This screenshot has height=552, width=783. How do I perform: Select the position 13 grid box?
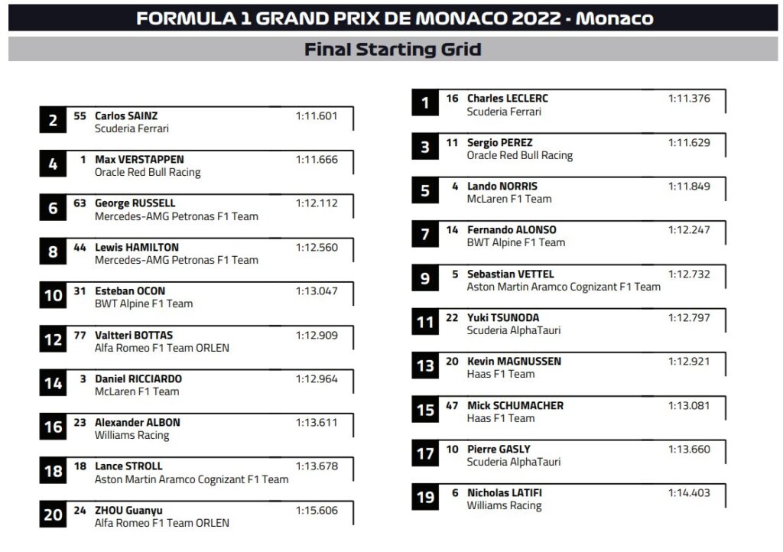pos(425,366)
